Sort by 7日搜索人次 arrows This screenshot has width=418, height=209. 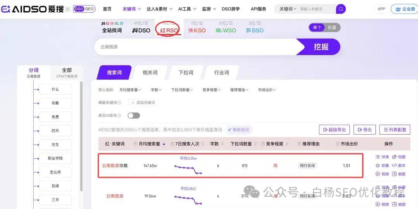tap(203, 144)
